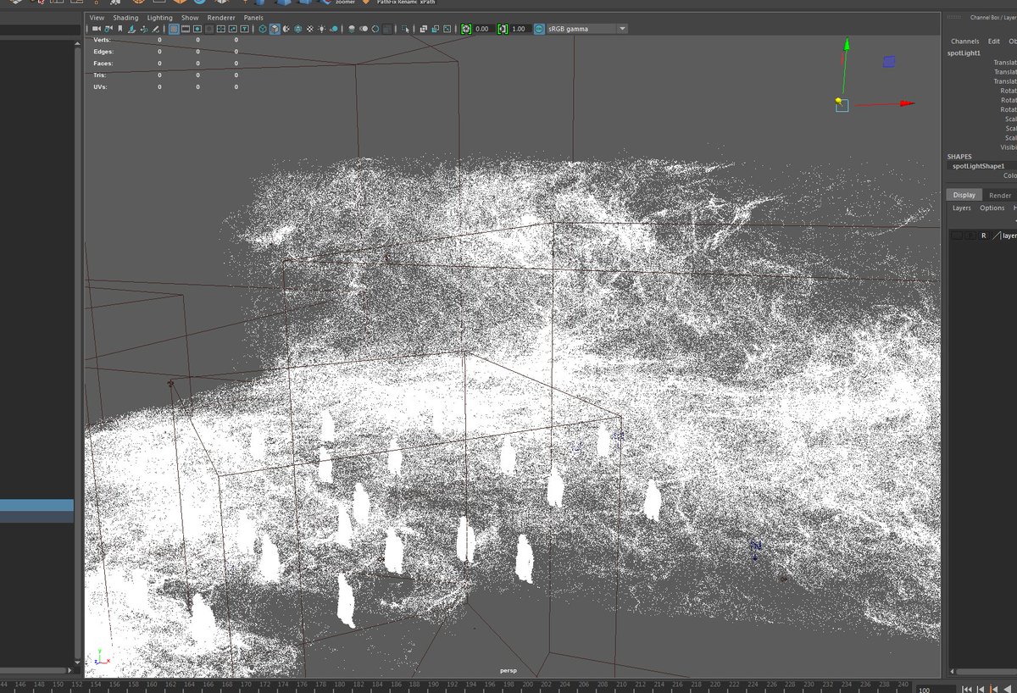Image resolution: width=1017 pixels, height=693 pixels.
Task: Toggle the 2D Pan/Zoom icon
Action: click(144, 29)
